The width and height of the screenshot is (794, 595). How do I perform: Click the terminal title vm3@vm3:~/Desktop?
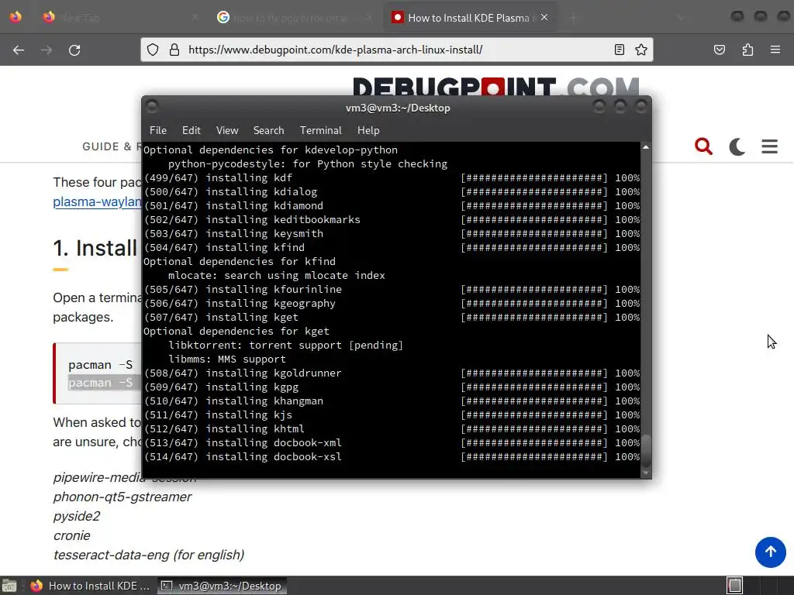(x=398, y=108)
